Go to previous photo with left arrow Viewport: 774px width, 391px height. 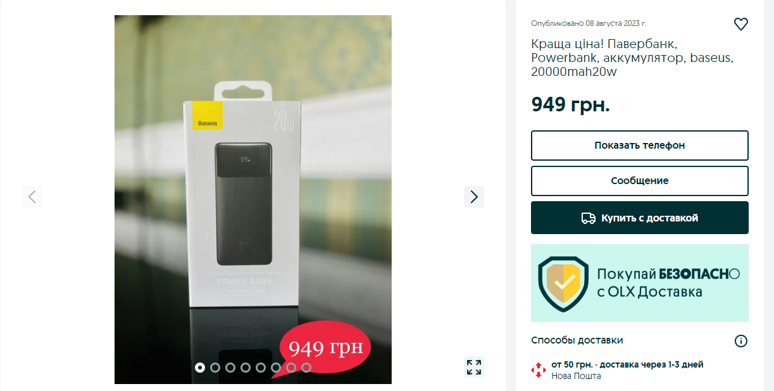tap(32, 197)
